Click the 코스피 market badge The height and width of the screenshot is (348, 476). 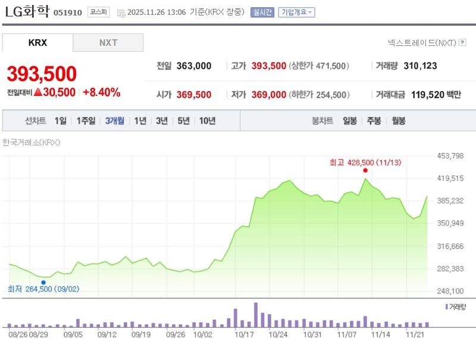pos(98,12)
